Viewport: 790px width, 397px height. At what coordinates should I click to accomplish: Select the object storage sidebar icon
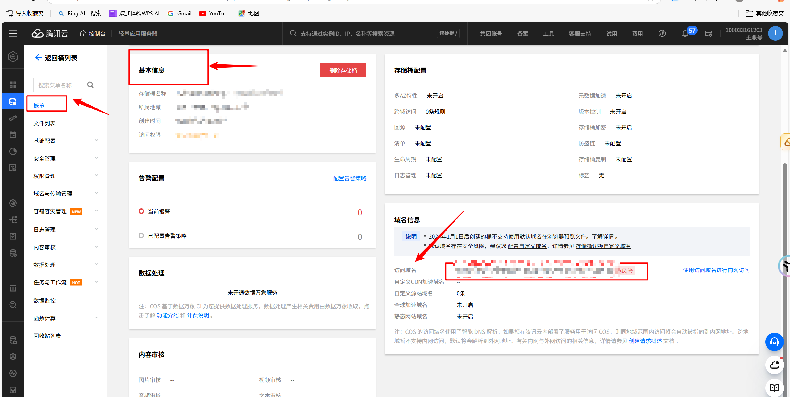pyautogui.click(x=13, y=101)
